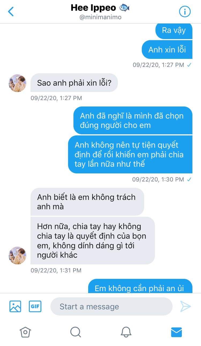201x346 pixels.
Task: Open conversation info icon
Action: click(185, 12)
